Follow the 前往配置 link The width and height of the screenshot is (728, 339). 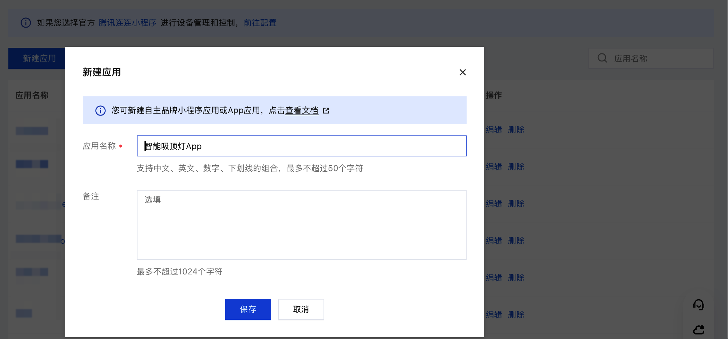[260, 23]
